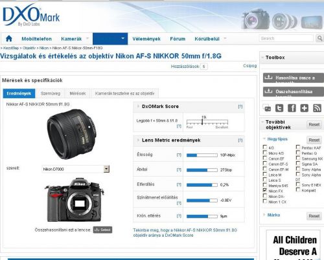Image resolution: width=324 pixels, height=260 pixels.
Task: Tick the 4/3 mount checkbox
Action: pos(265,147)
